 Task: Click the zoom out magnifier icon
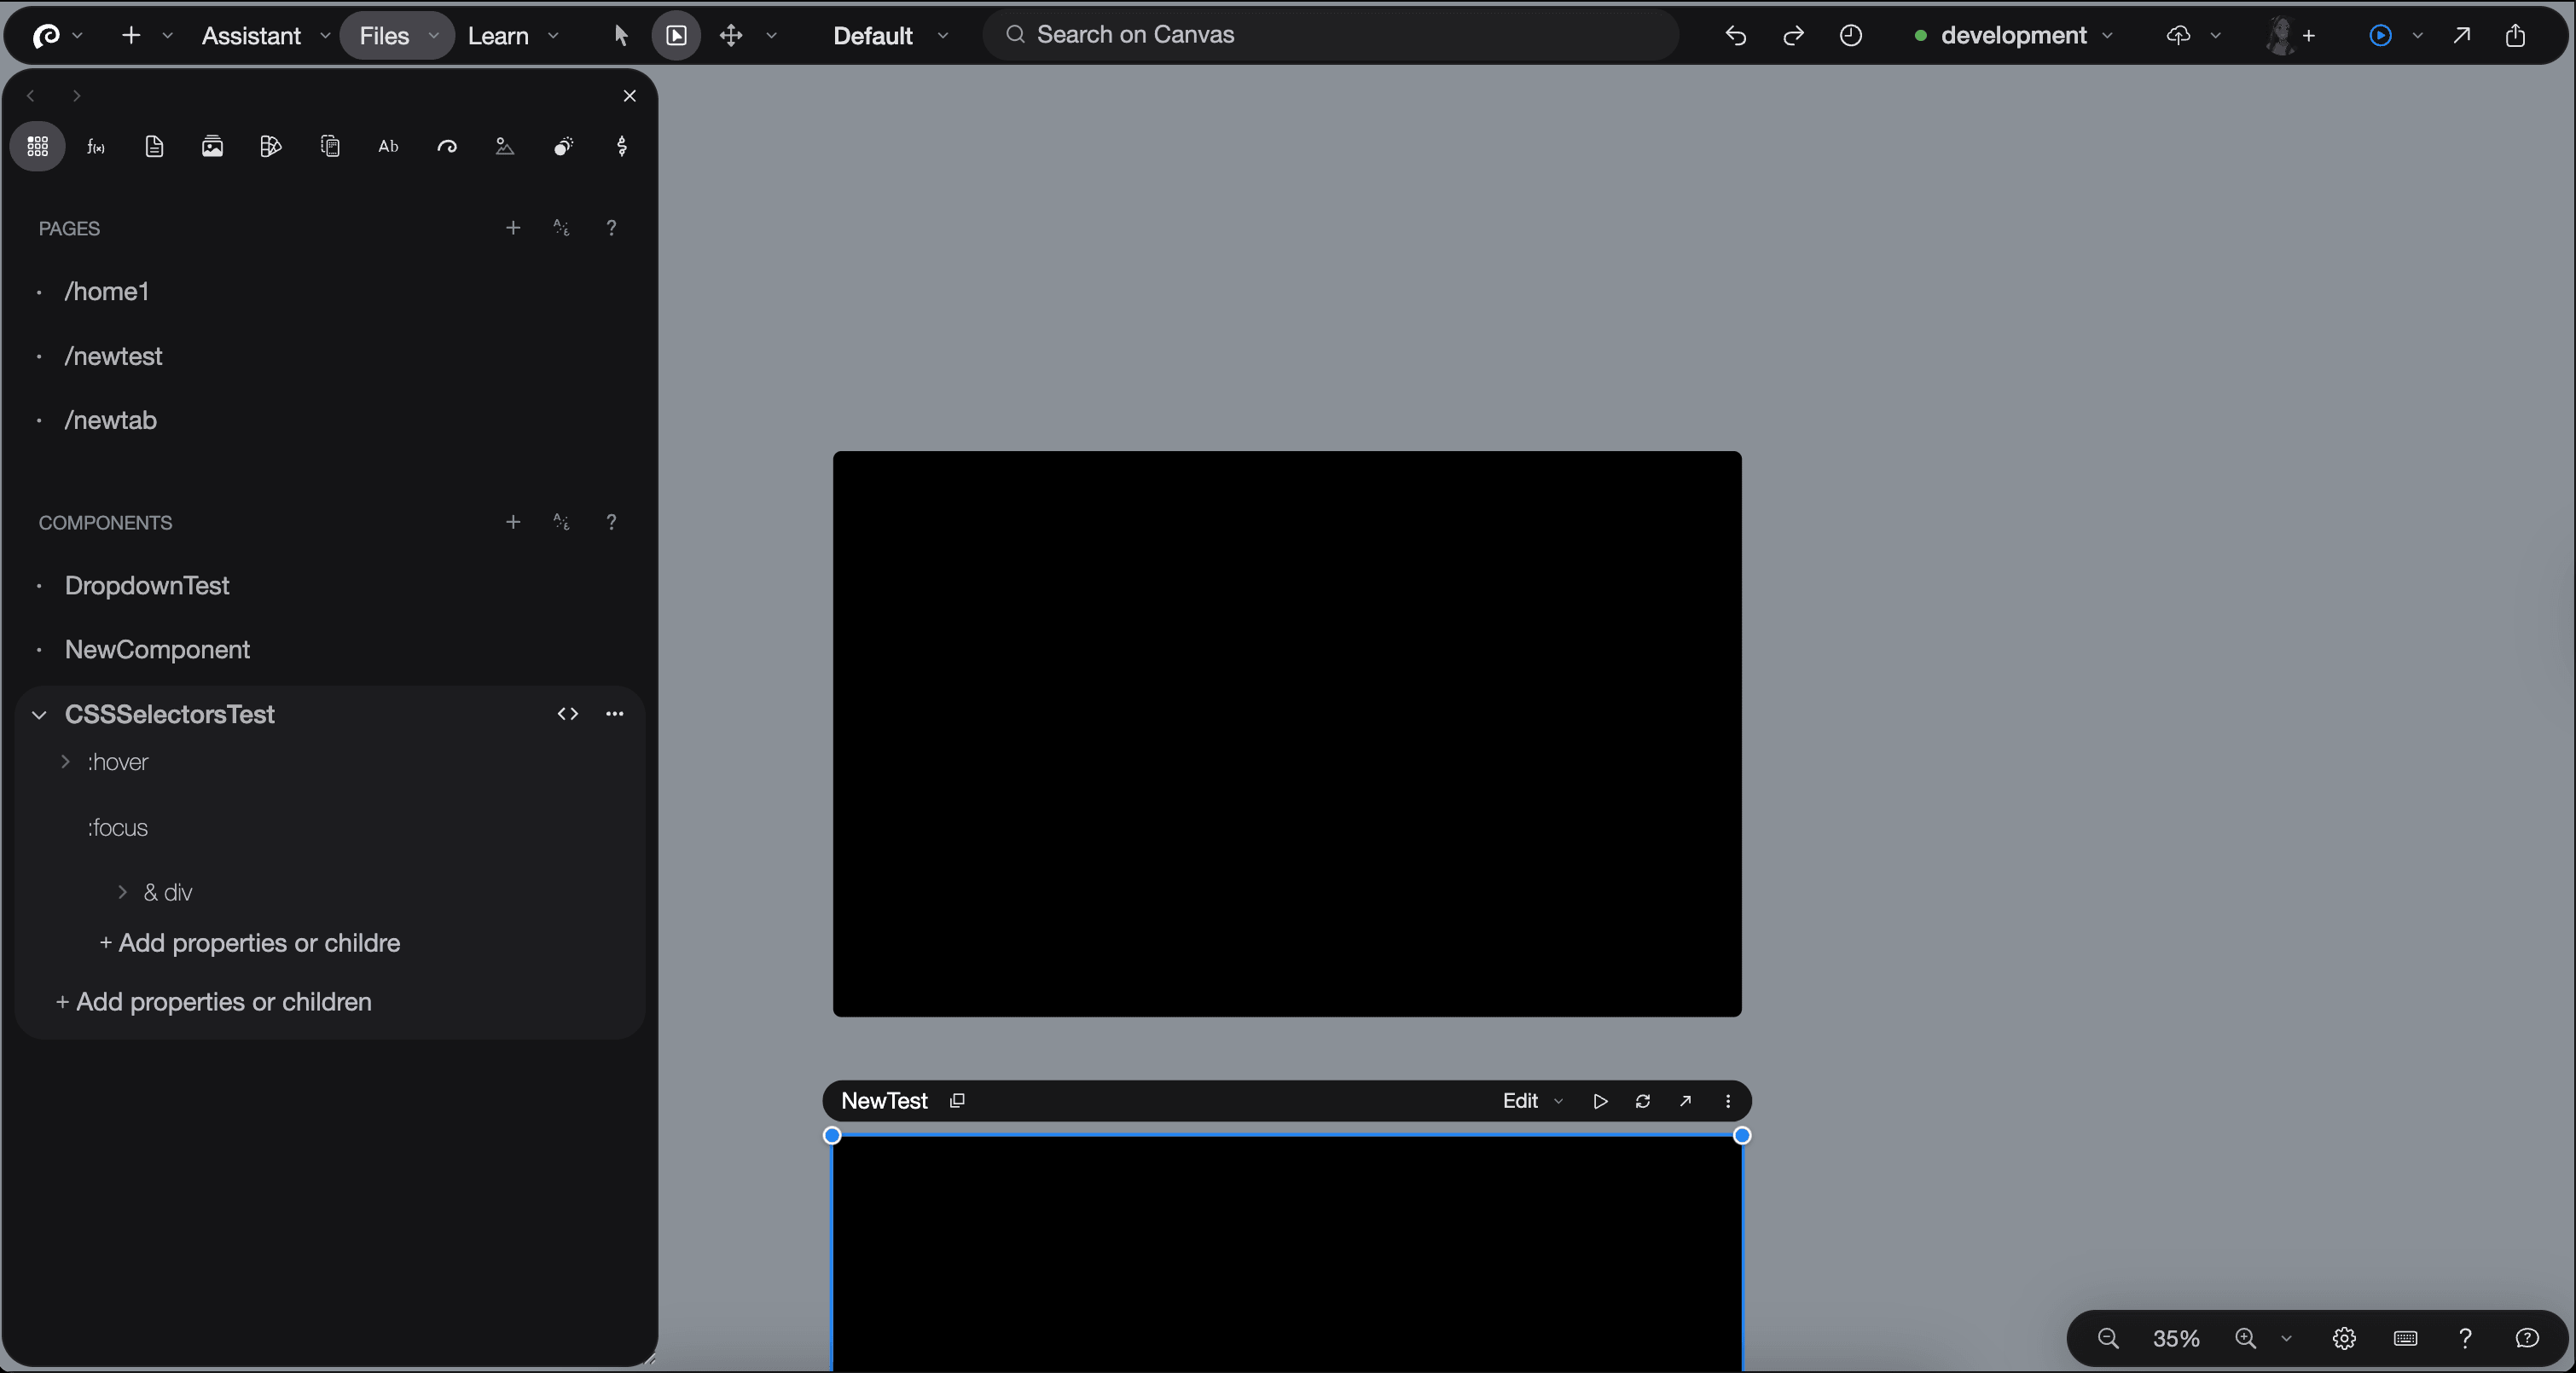coord(2108,1338)
